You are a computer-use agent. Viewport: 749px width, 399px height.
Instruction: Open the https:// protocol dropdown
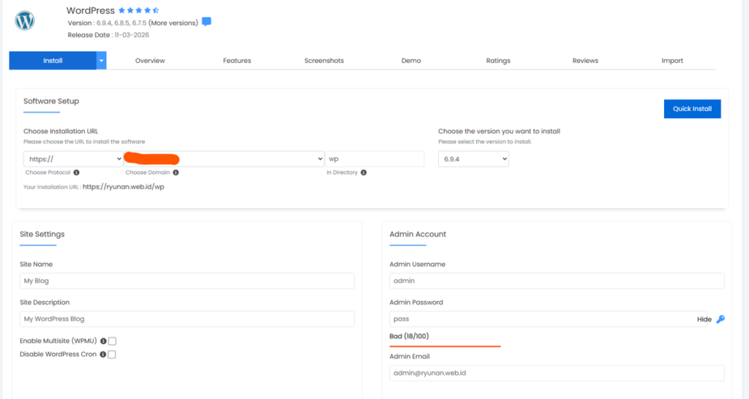(x=74, y=159)
